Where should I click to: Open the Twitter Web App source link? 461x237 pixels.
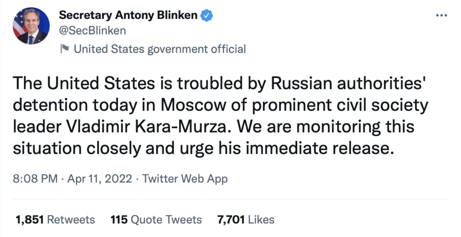click(x=185, y=178)
